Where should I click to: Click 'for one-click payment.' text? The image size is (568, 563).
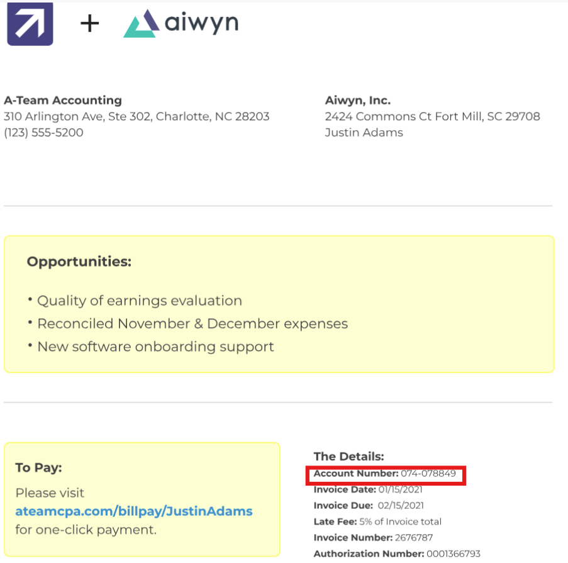point(86,530)
